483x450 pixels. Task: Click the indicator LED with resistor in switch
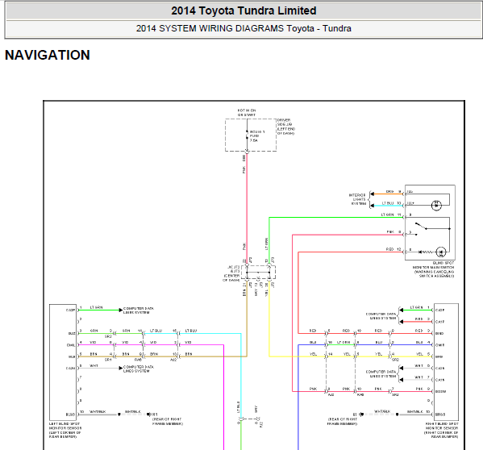(432, 252)
